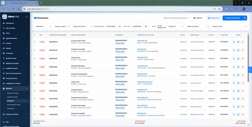The image size is (252, 127).
Task: Mark Casa Lume entry as paid
Action: click(234, 83)
